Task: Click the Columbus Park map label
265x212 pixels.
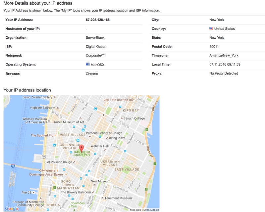Action: point(78,205)
